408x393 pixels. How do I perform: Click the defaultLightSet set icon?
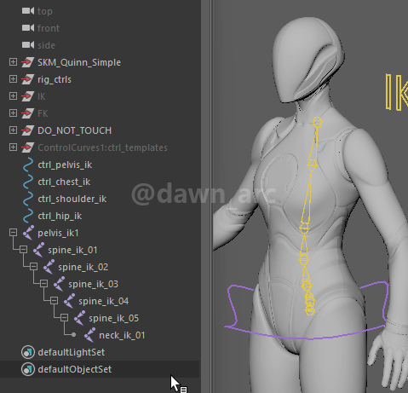[x=28, y=352]
